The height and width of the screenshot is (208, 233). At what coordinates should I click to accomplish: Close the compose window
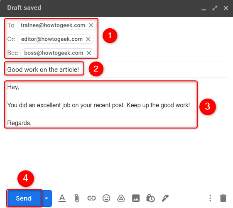pyautogui.click(x=226, y=8)
